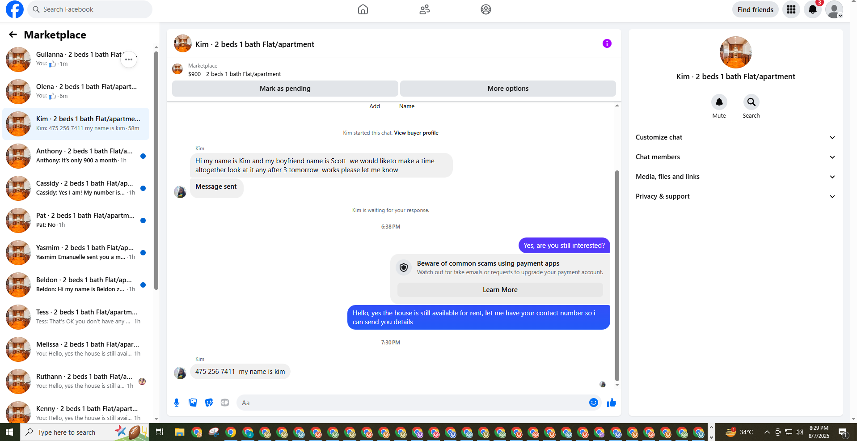Screen dimensions: 857x441
Task: Choose a sticker from the sticker icon
Action: coord(209,403)
